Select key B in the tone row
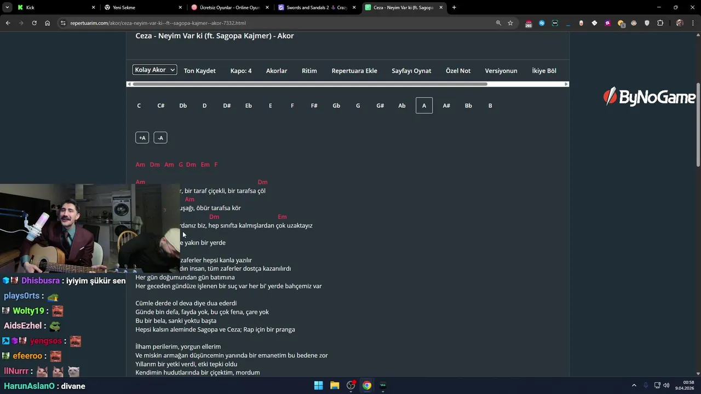The image size is (701, 394). [490, 106]
